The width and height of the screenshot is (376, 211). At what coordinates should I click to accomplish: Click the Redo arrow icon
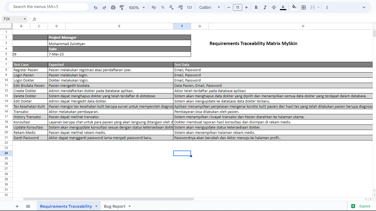pos(104,7)
